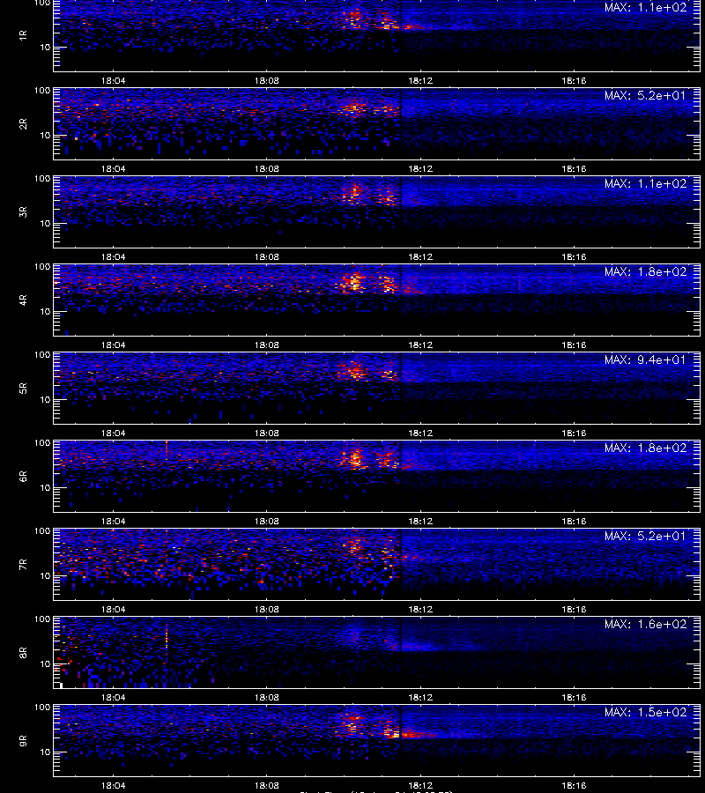
Task: Click inside the 5R spectrogram plot
Action: pos(376,388)
